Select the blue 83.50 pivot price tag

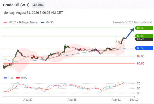pos(144,48)
